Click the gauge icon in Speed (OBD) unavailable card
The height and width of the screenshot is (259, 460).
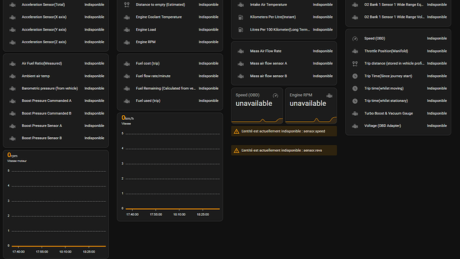[x=275, y=95]
